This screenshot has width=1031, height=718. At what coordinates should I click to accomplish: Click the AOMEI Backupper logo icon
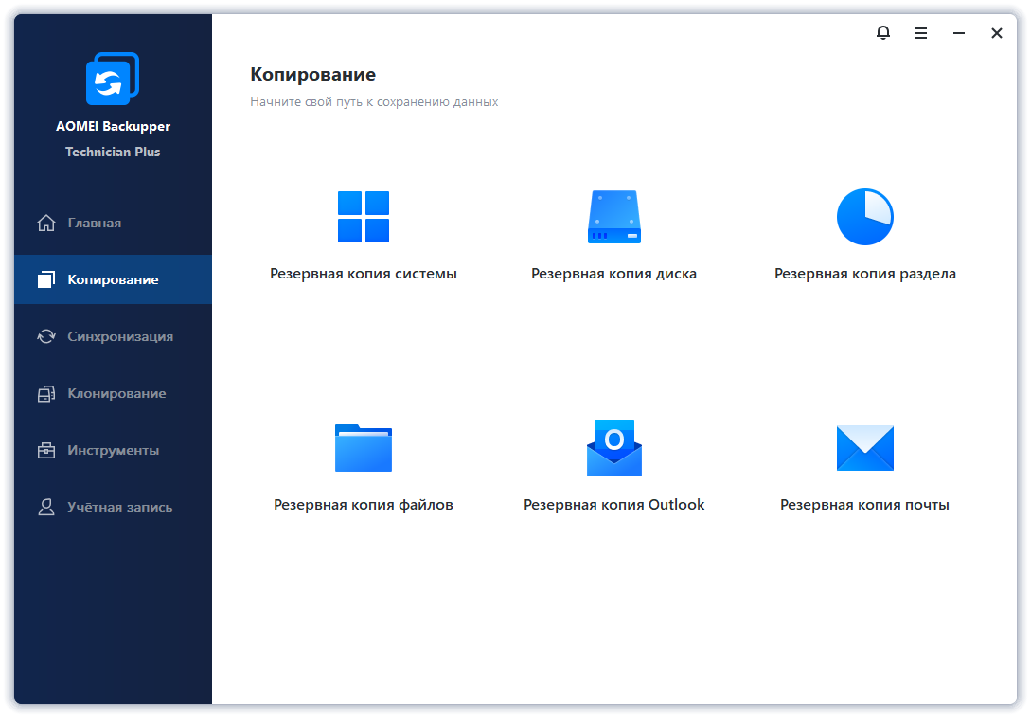tap(113, 80)
